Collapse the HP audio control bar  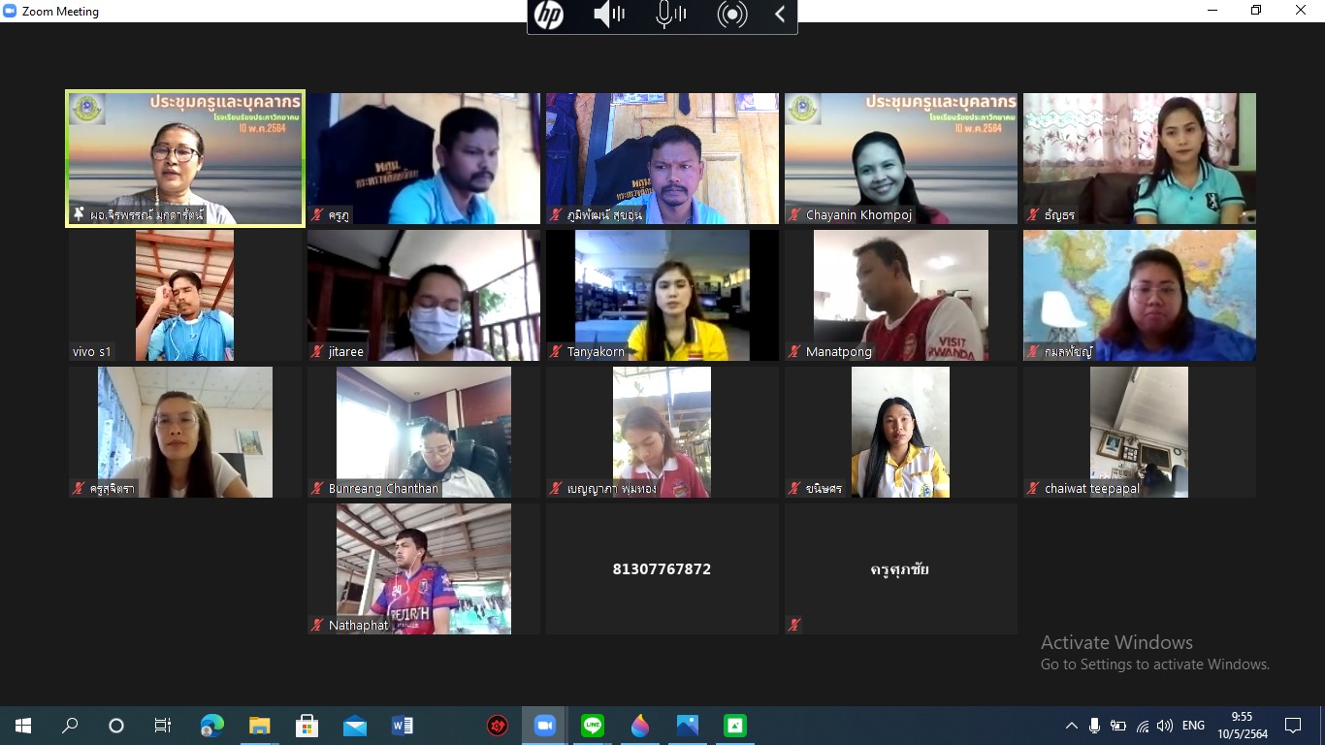click(780, 16)
